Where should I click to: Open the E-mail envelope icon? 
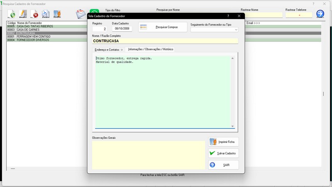(81, 14)
